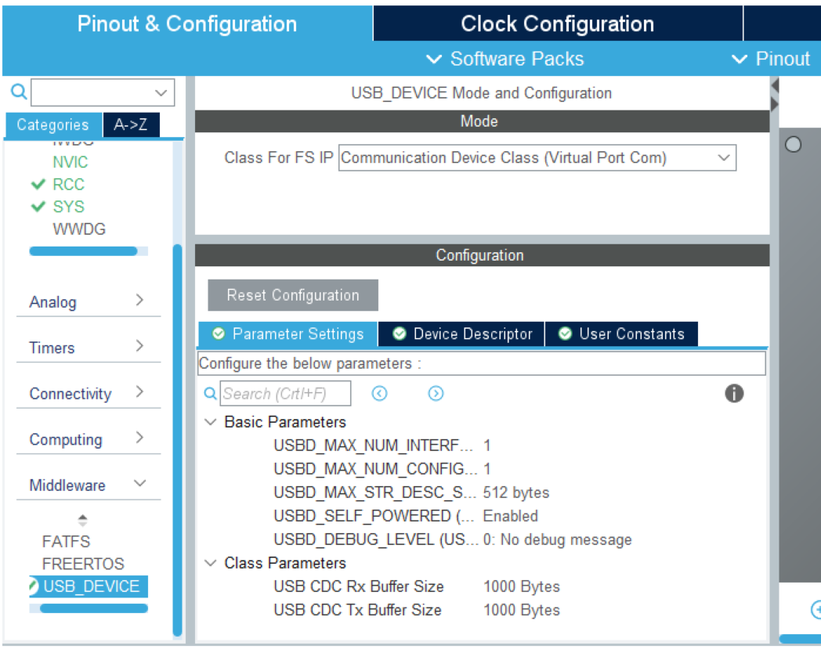This screenshot has height=653, width=821.
Task: Select USB_DEVICE middleware
Action: [89, 586]
